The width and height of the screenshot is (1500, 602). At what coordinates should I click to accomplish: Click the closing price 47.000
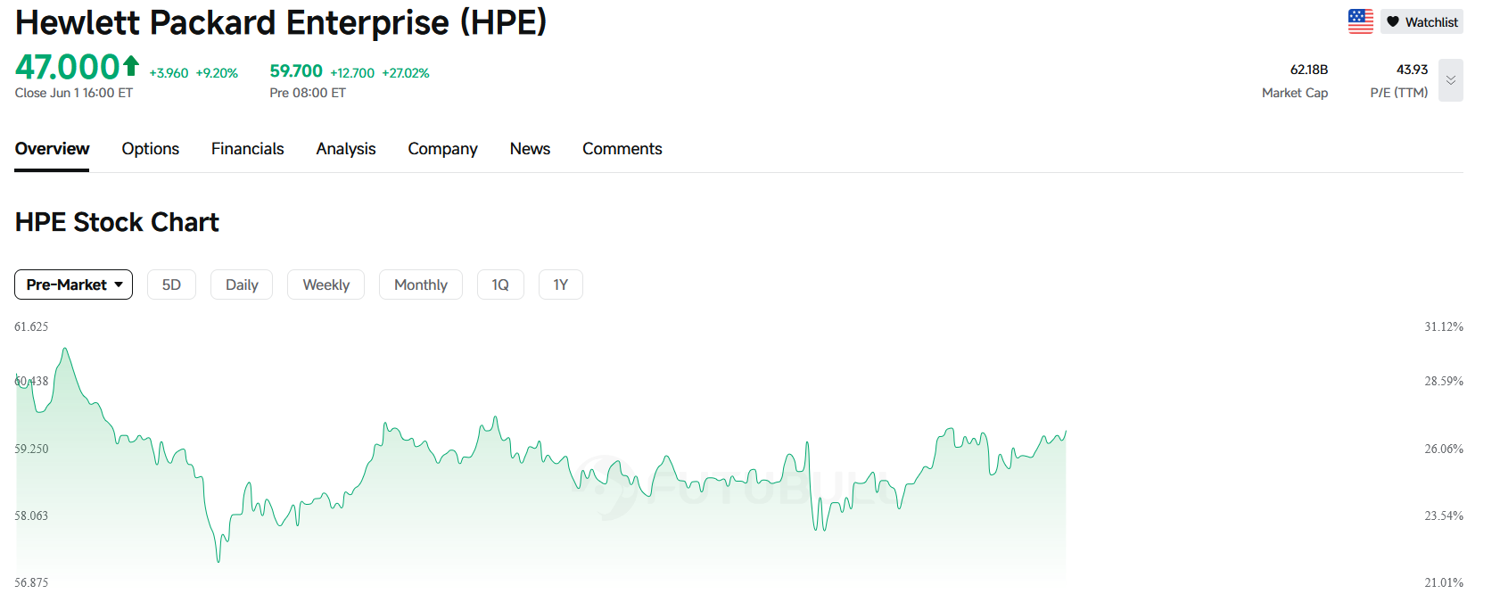point(67,67)
